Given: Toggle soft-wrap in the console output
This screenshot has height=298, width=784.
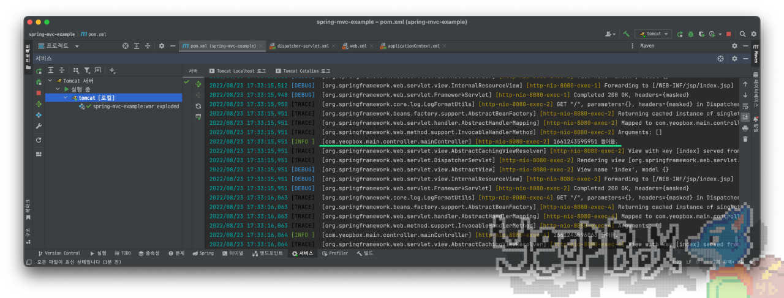Looking at the screenshot, I should [x=745, y=106].
